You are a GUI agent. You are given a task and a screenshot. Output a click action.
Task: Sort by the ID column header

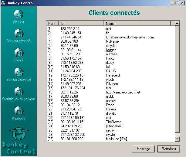pos(81,23)
